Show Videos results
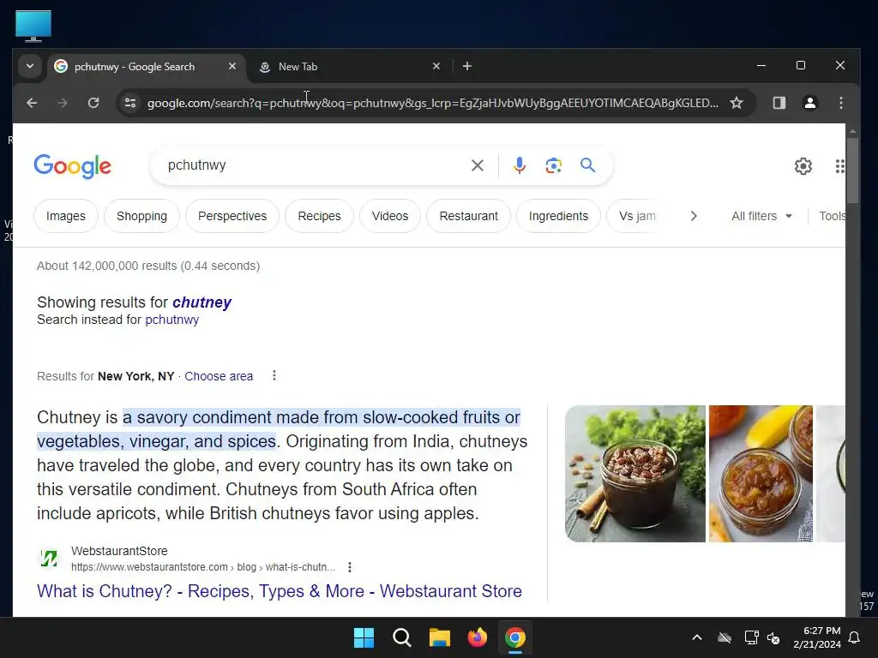 click(390, 216)
